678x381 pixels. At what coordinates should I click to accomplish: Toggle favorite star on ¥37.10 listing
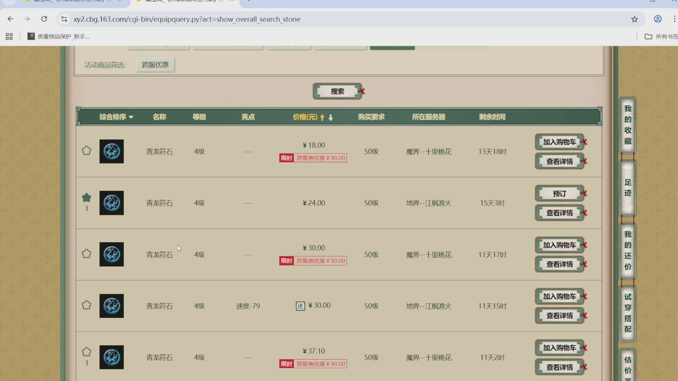87,352
